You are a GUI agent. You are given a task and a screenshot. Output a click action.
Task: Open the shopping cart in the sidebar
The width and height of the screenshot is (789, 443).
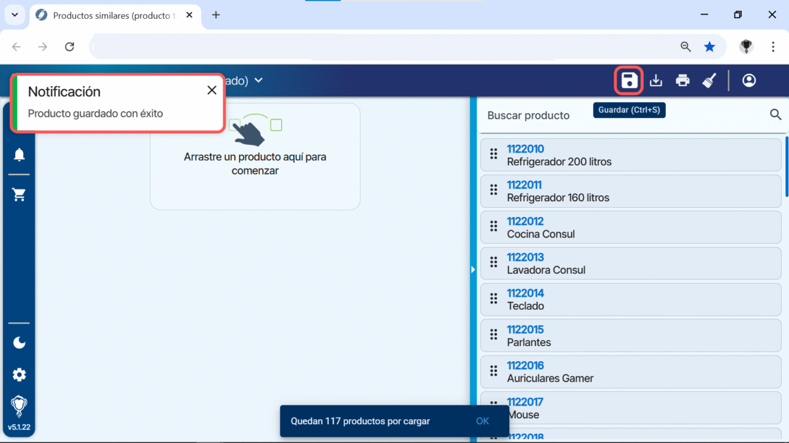(x=19, y=195)
